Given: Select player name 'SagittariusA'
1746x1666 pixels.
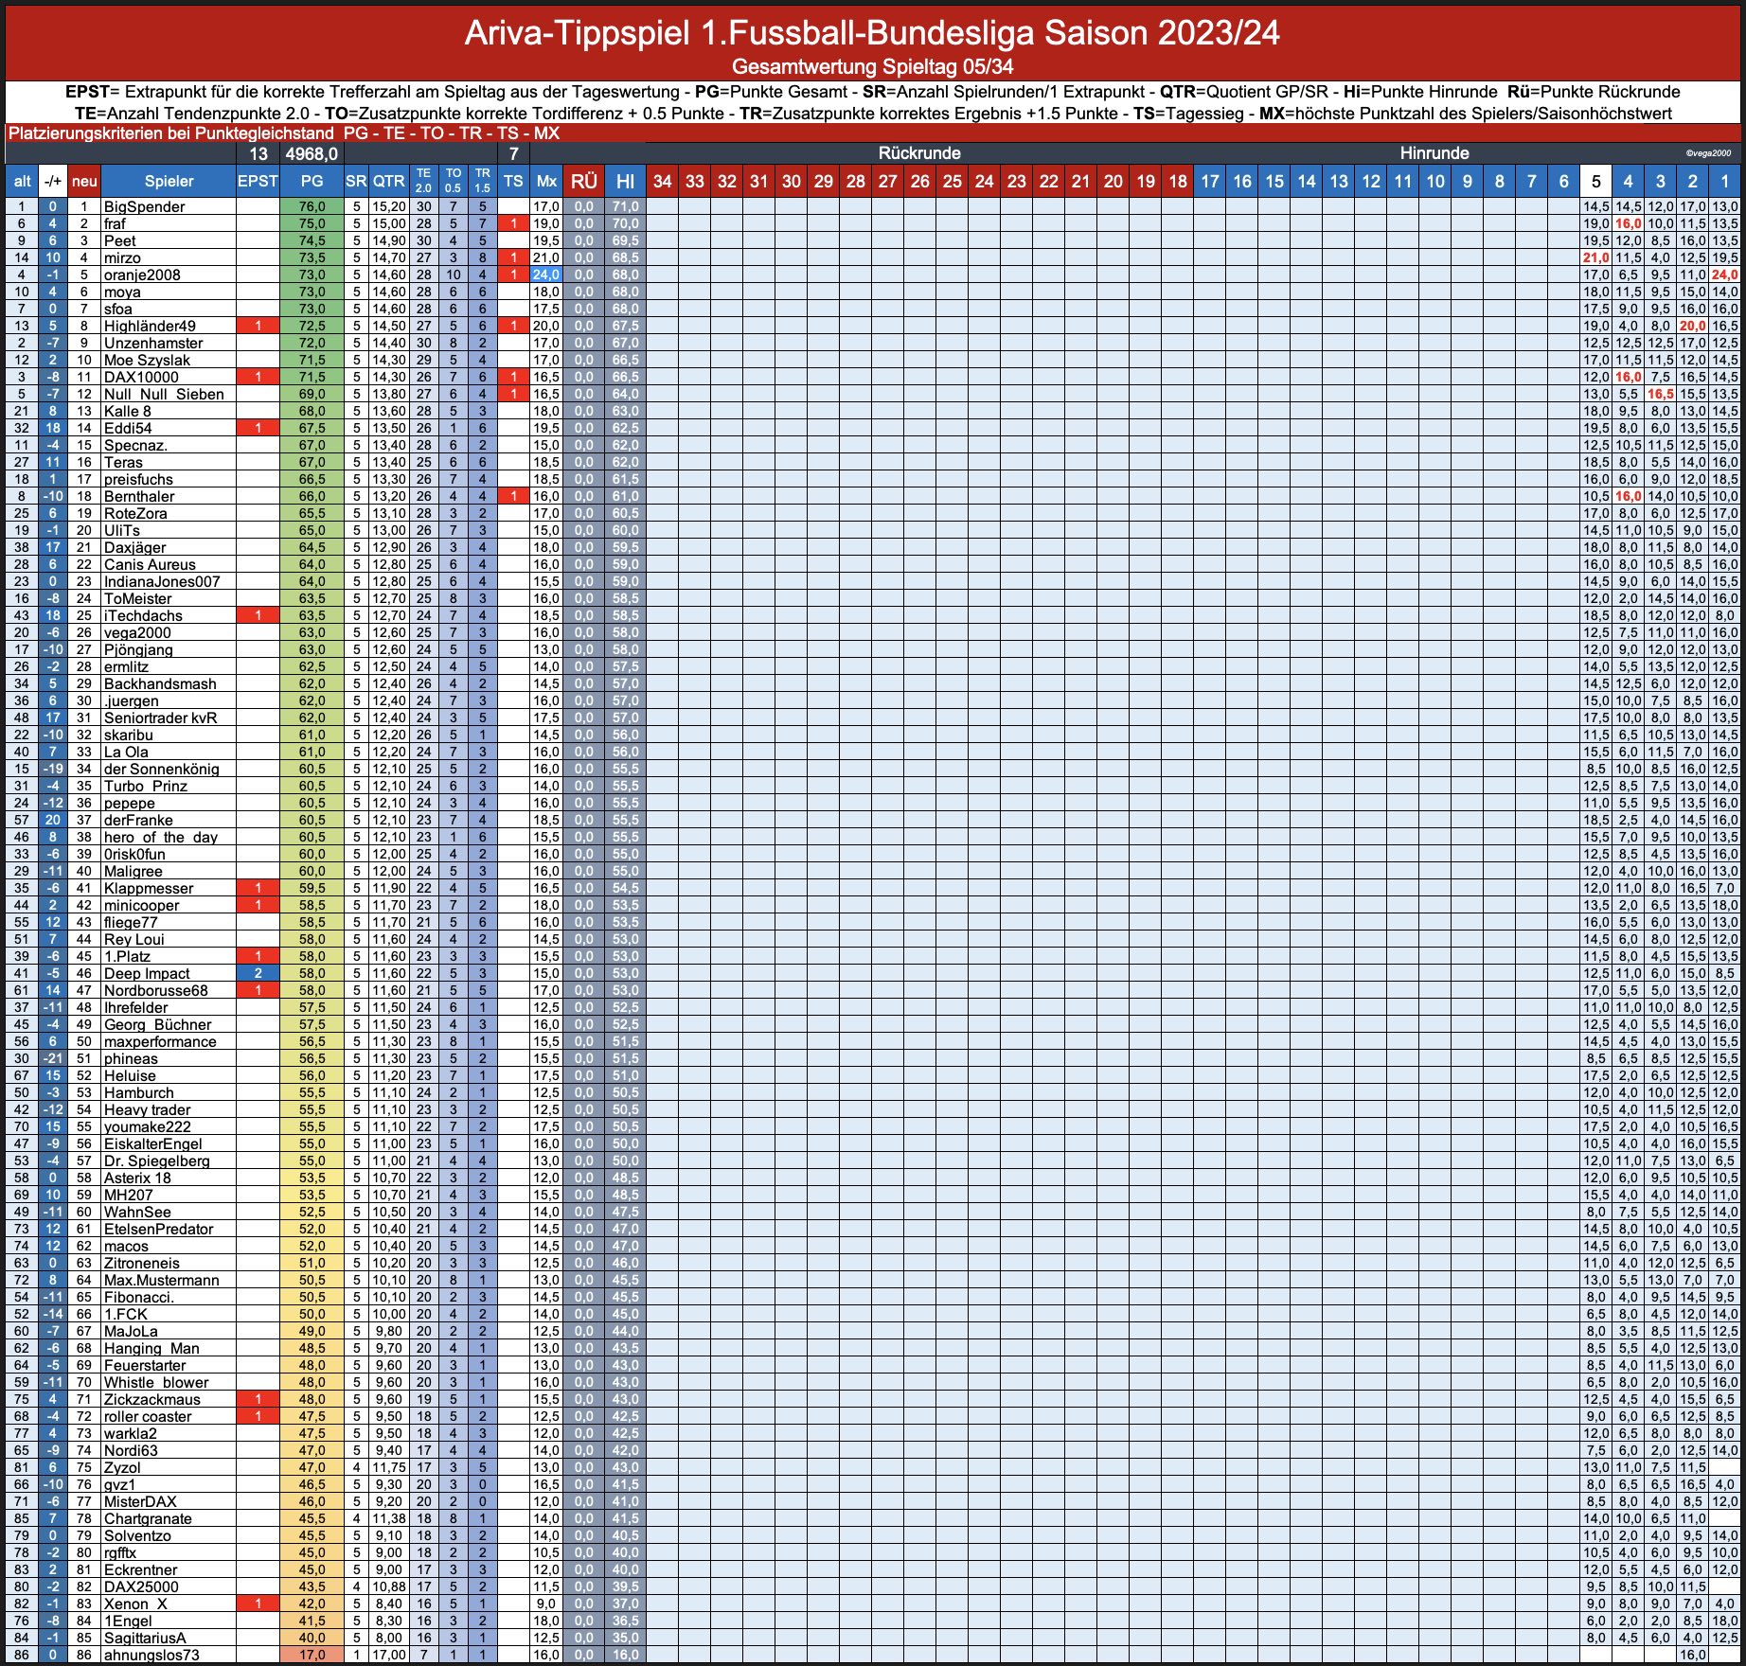Looking at the screenshot, I should pyautogui.click(x=145, y=1638).
